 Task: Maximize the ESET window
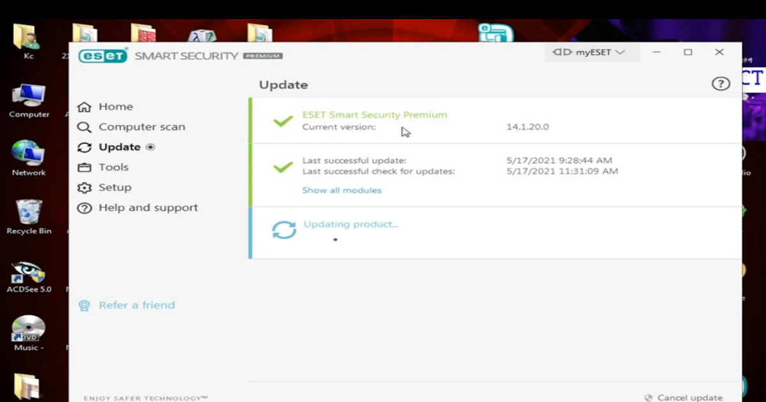687,52
